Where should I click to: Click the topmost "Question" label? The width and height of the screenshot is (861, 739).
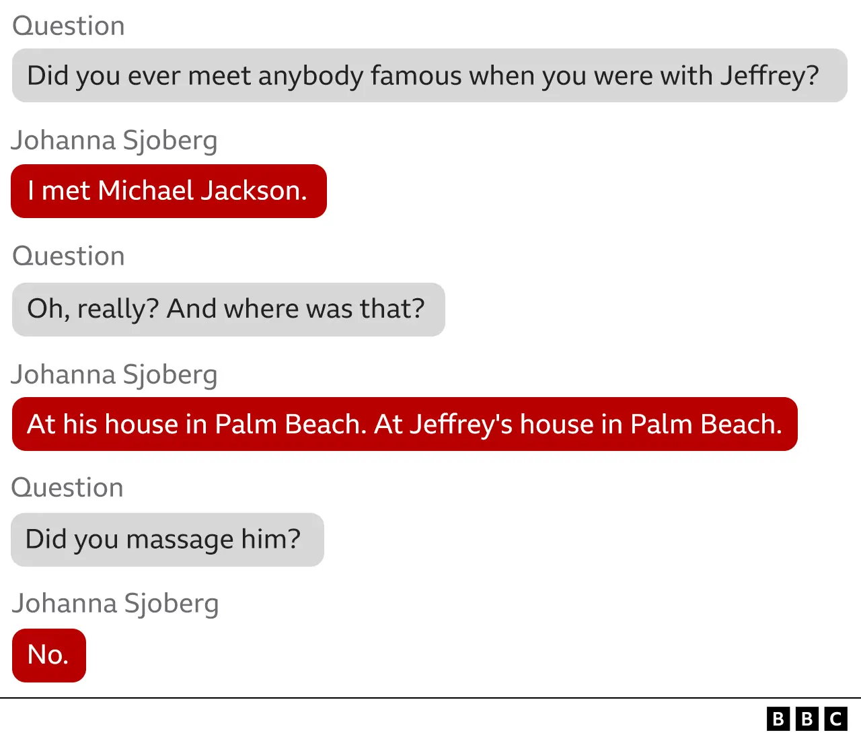(69, 26)
